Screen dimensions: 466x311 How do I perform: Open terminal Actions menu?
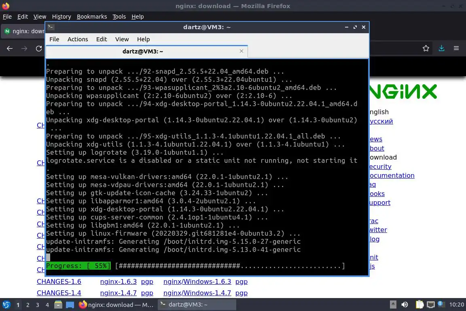point(78,39)
